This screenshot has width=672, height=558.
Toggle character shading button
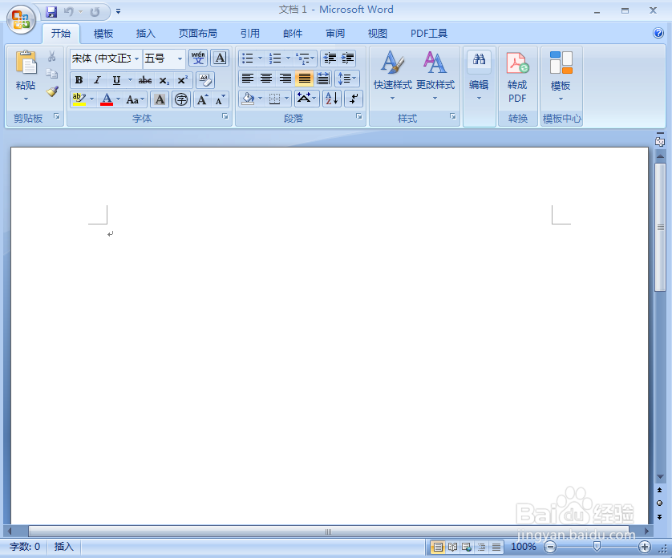[160, 100]
